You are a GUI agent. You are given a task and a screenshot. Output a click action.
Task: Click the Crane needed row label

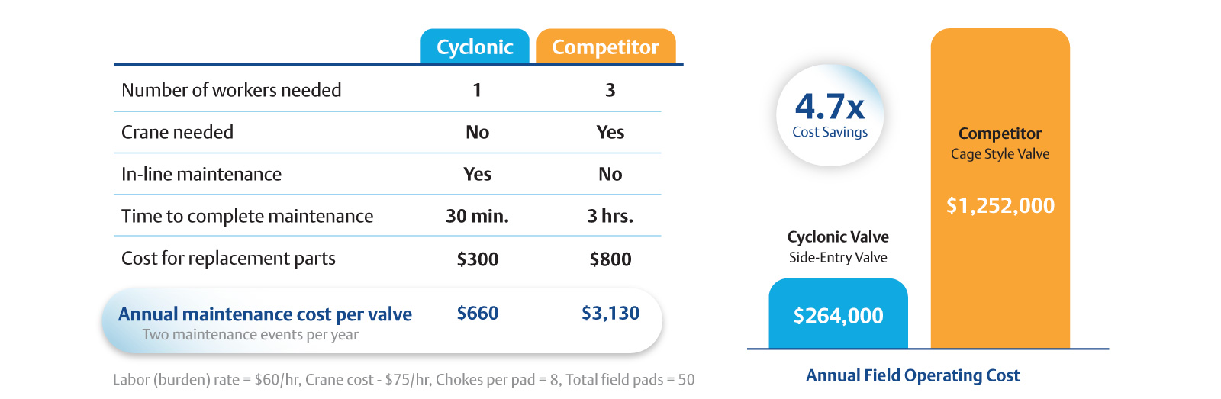[177, 132]
